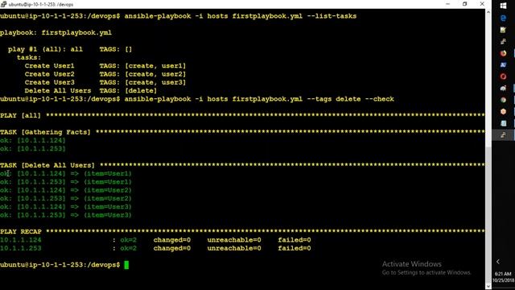Open the Firefox taskbar icon

[x=503, y=53]
